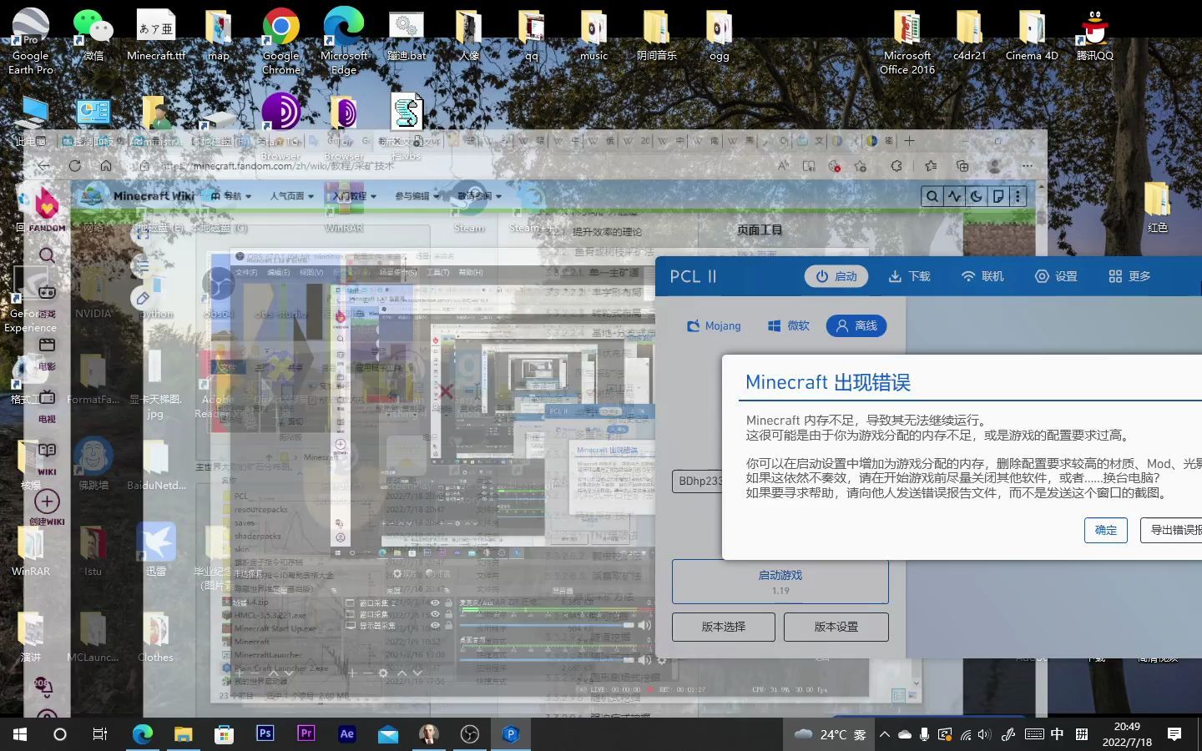Click the Minecraft Wiki search magnifier icon

932,195
